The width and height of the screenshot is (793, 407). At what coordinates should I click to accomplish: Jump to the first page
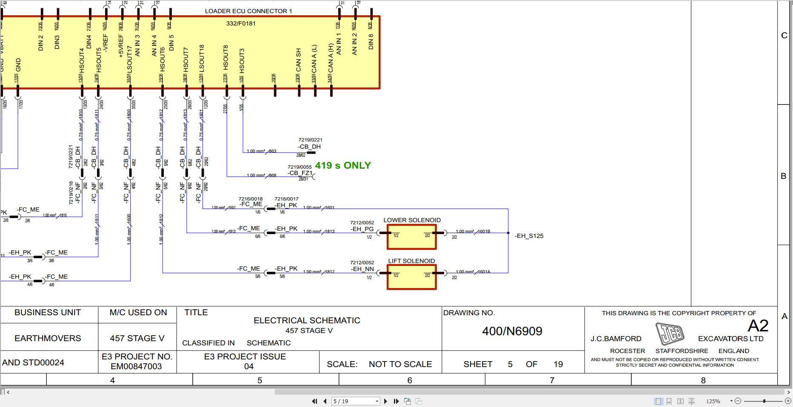click(315, 401)
